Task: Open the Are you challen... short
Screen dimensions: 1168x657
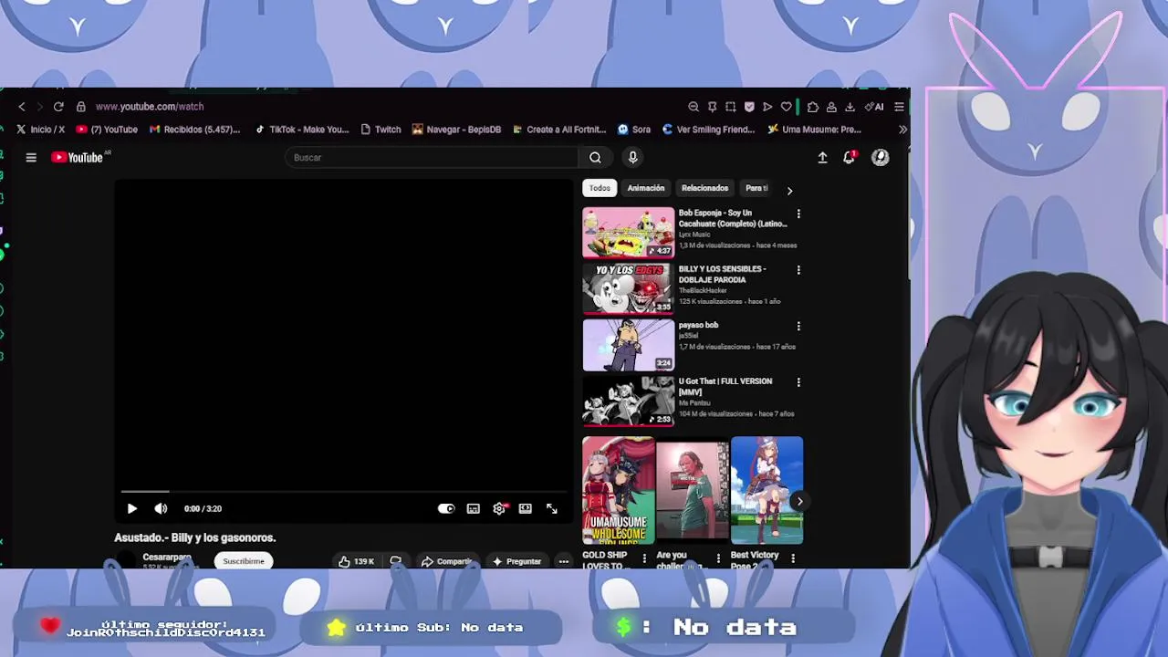Action: [693, 491]
